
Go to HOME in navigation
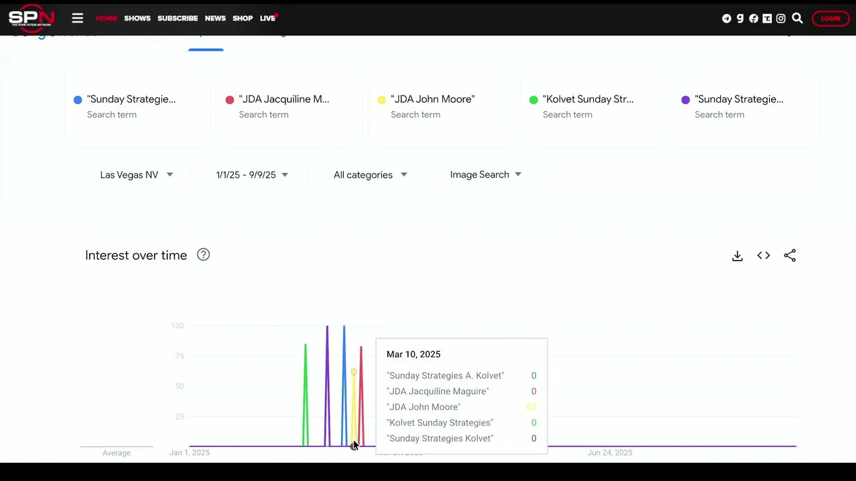point(106,19)
